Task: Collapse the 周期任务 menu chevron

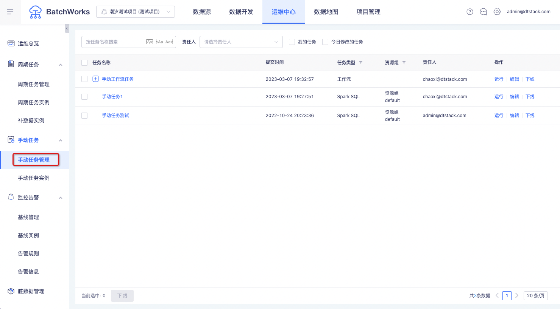Action: pos(61,65)
